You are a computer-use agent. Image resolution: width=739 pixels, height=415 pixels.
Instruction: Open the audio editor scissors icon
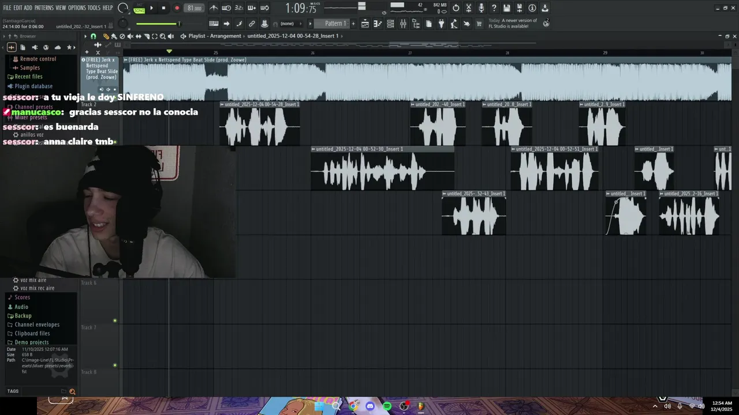tap(469, 8)
